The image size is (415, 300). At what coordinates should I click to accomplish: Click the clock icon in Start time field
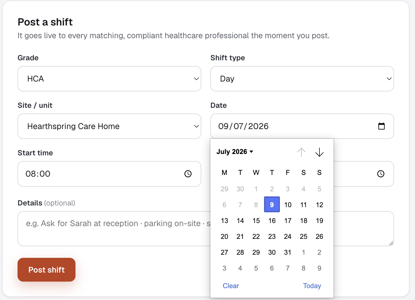pos(188,174)
